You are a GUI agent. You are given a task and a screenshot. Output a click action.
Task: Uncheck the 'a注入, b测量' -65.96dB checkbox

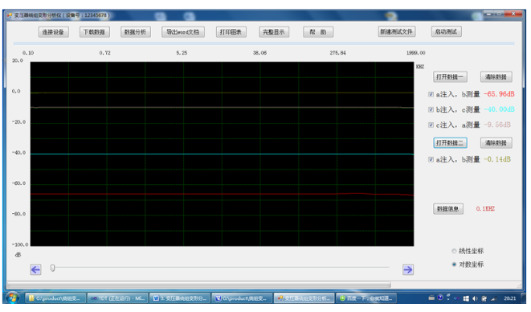tap(431, 94)
